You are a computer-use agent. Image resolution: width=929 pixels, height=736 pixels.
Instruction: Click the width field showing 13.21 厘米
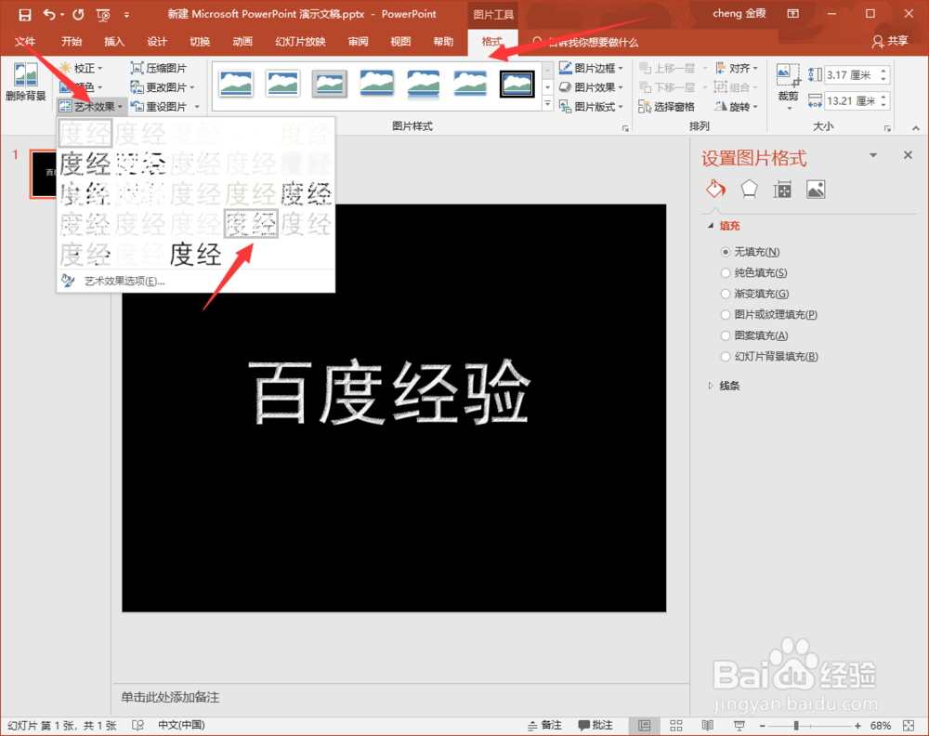tap(853, 100)
